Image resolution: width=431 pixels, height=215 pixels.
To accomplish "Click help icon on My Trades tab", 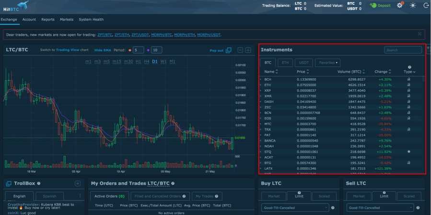I will 217,196.
